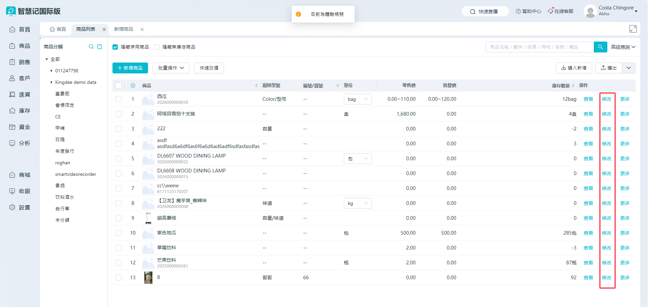This screenshot has width=648, height=307.
Task: Open column settings gear in table header
Action: [x=133, y=86]
